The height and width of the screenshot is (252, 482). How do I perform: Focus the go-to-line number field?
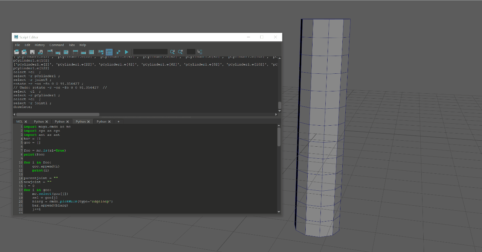(191, 52)
